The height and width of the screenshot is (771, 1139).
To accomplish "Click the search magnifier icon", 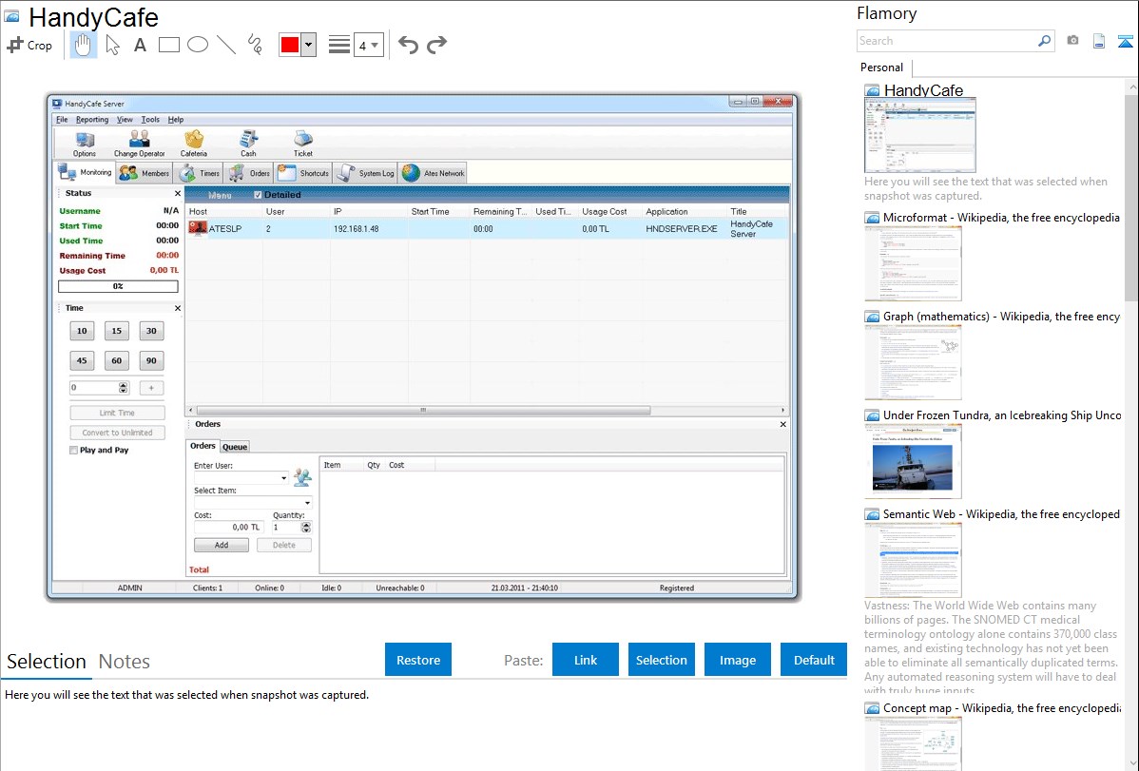I will pos(1045,41).
